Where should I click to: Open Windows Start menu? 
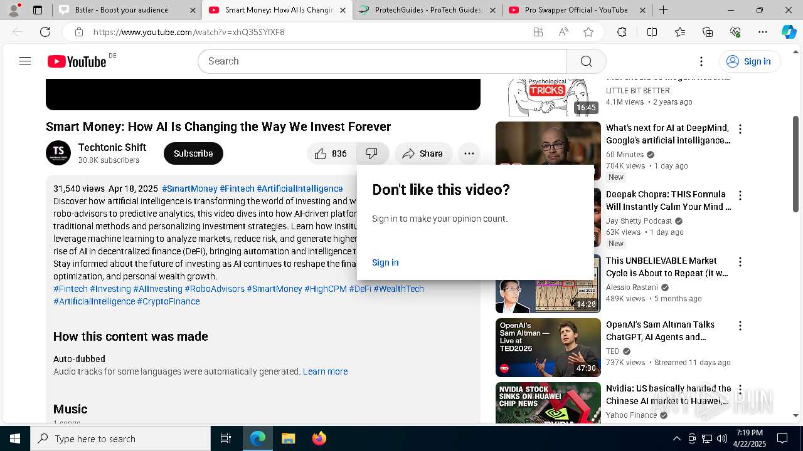[x=15, y=438]
